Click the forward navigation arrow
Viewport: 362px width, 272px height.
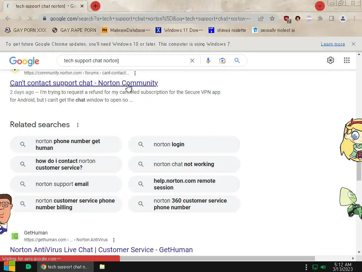(x=19, y=18)
